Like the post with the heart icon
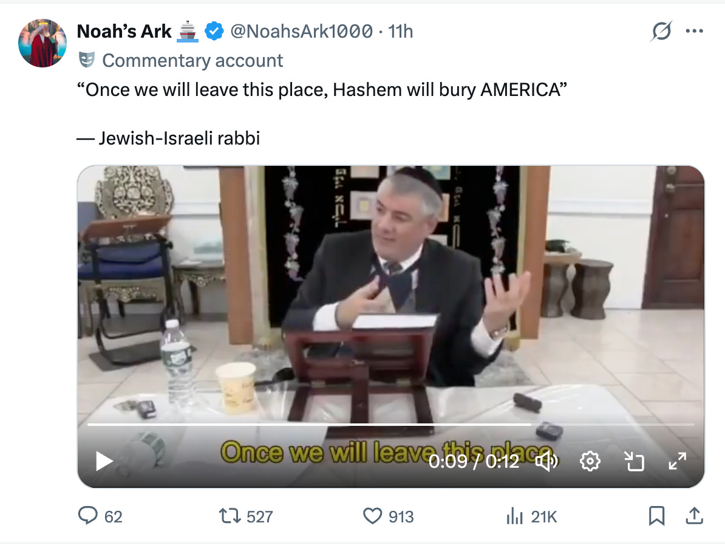Screen dimensions: 725x554 pos(372,516)
